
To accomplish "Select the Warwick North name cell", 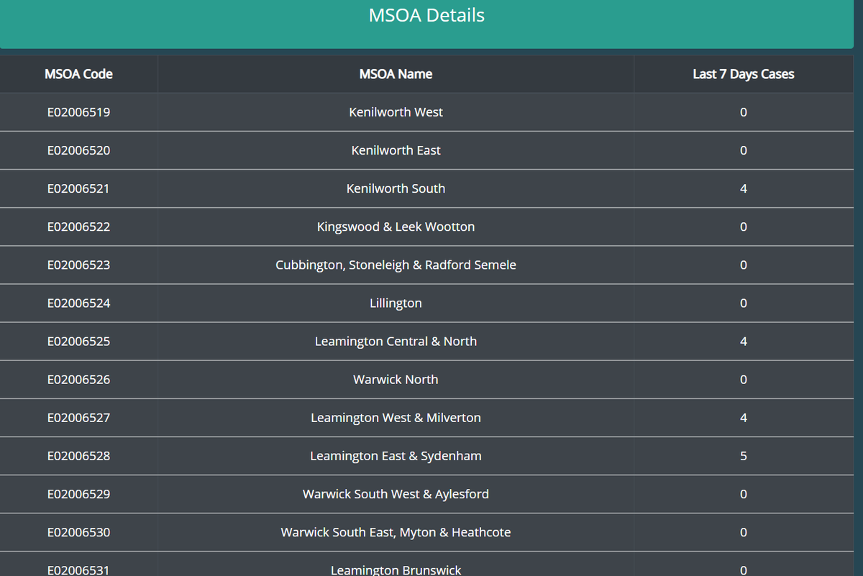I will (396, 379).
